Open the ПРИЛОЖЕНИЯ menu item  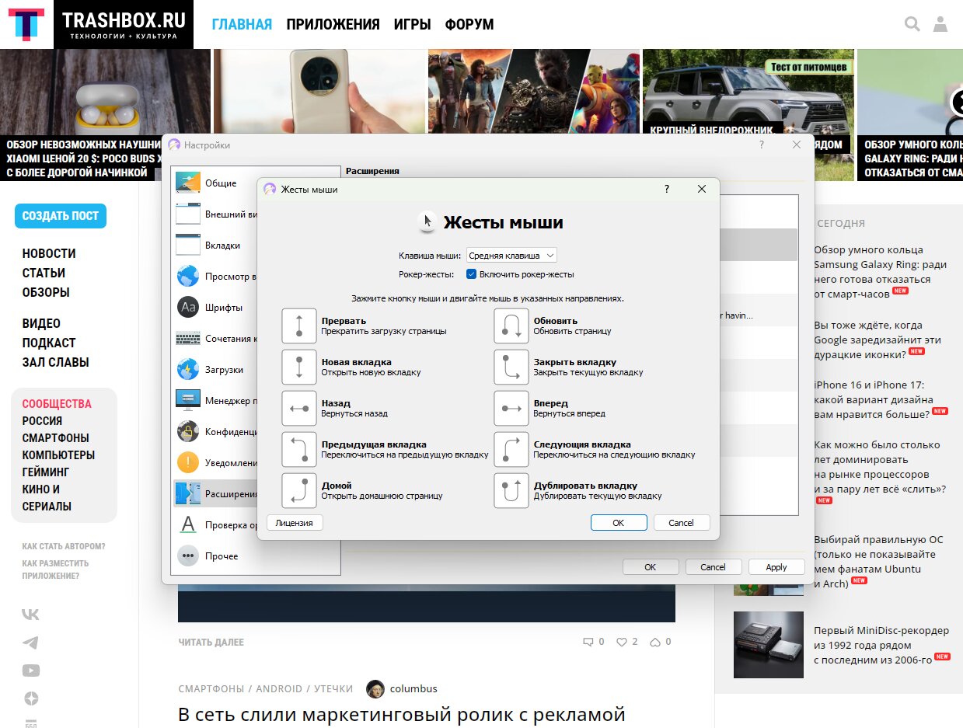tap(333, 24)
